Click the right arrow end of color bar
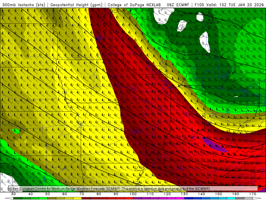266x200 pixels. [257, 198]
